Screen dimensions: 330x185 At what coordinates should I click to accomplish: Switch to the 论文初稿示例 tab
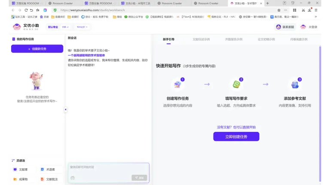[266, 39]
